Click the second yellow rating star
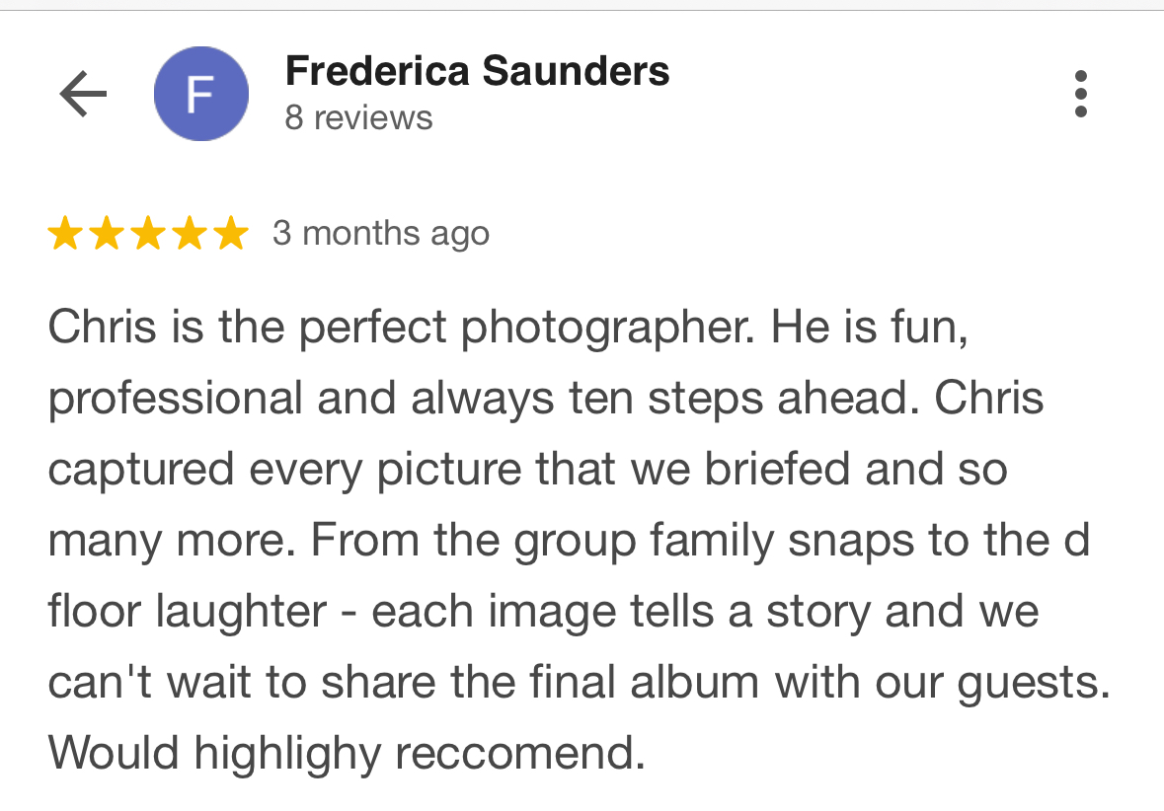 click(x=107, y=234)
